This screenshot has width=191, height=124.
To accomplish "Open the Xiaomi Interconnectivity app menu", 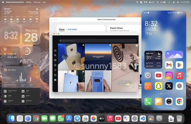I will point(15,2).
